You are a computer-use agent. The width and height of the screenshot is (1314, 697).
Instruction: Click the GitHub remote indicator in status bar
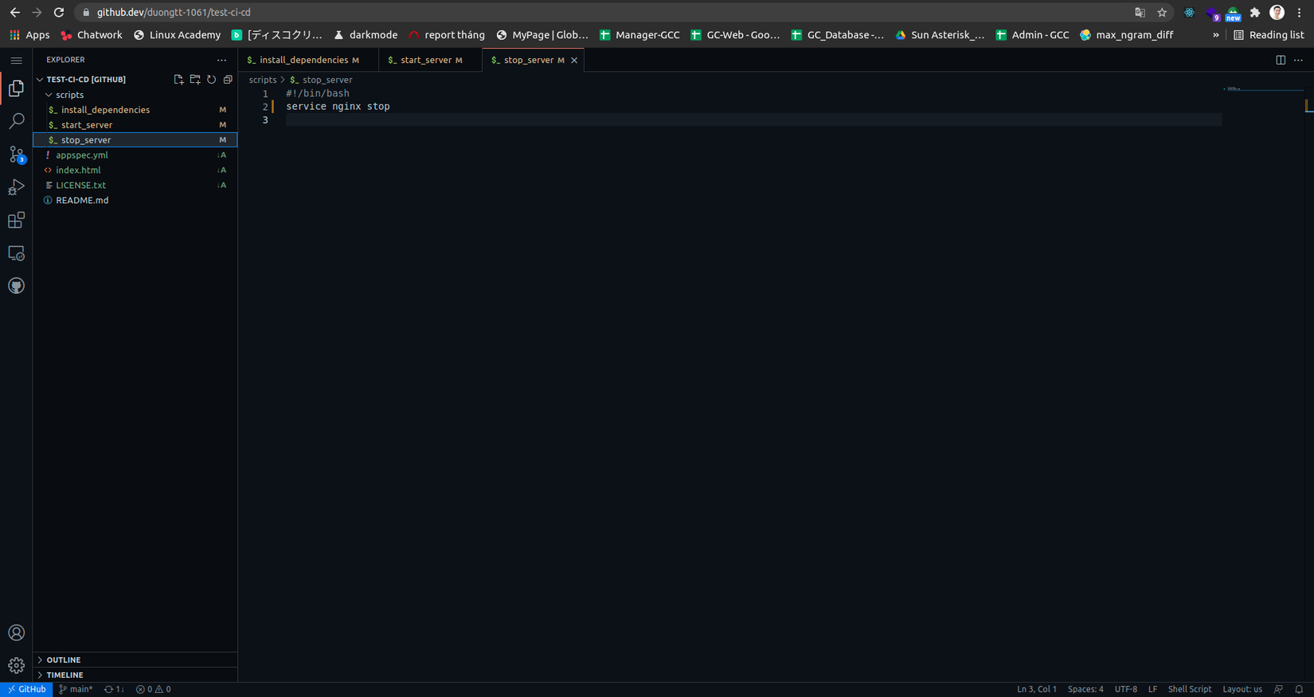point(26,690)
